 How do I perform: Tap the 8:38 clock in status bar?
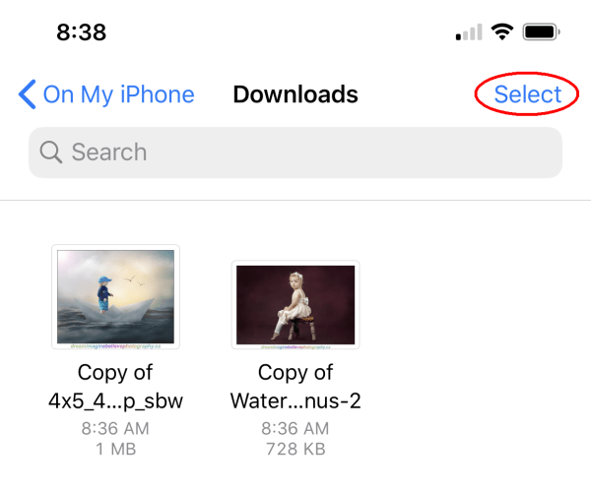pyautogui.click(x=81, y=31)
